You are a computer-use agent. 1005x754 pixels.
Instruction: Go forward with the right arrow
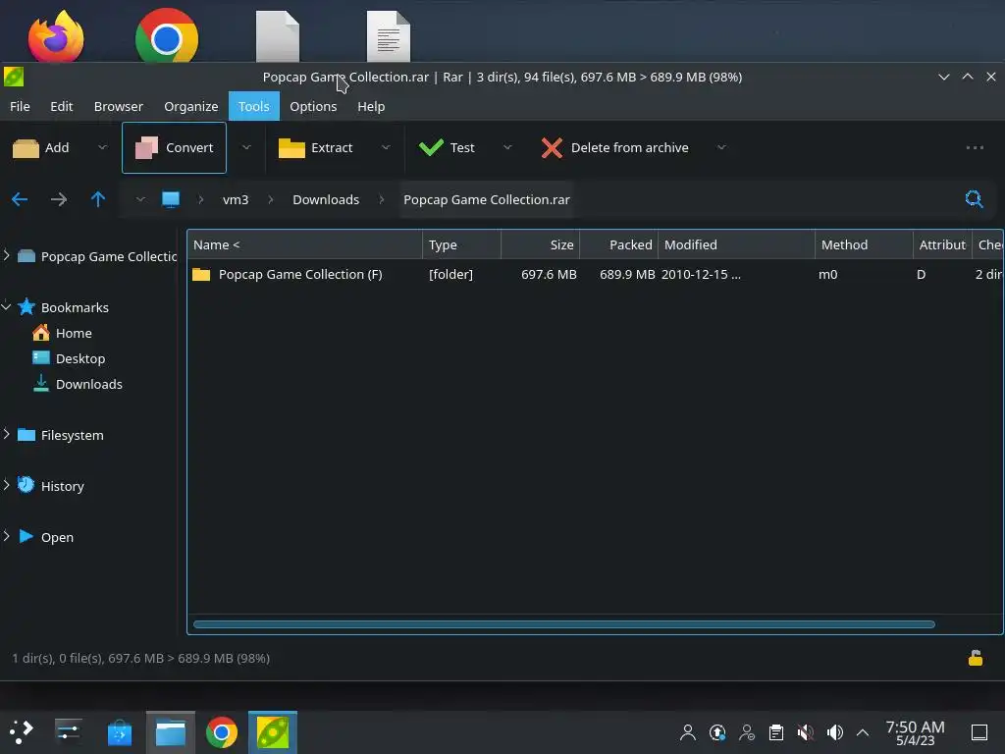59,199
